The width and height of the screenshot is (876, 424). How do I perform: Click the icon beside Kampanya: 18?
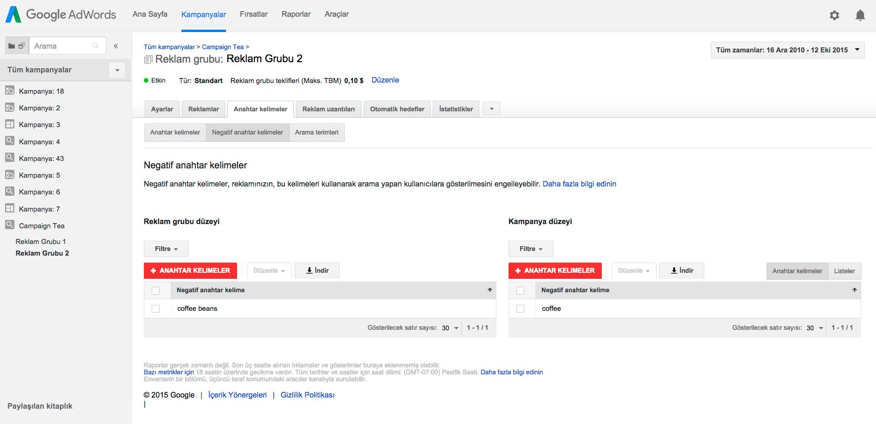pos(10,90)
